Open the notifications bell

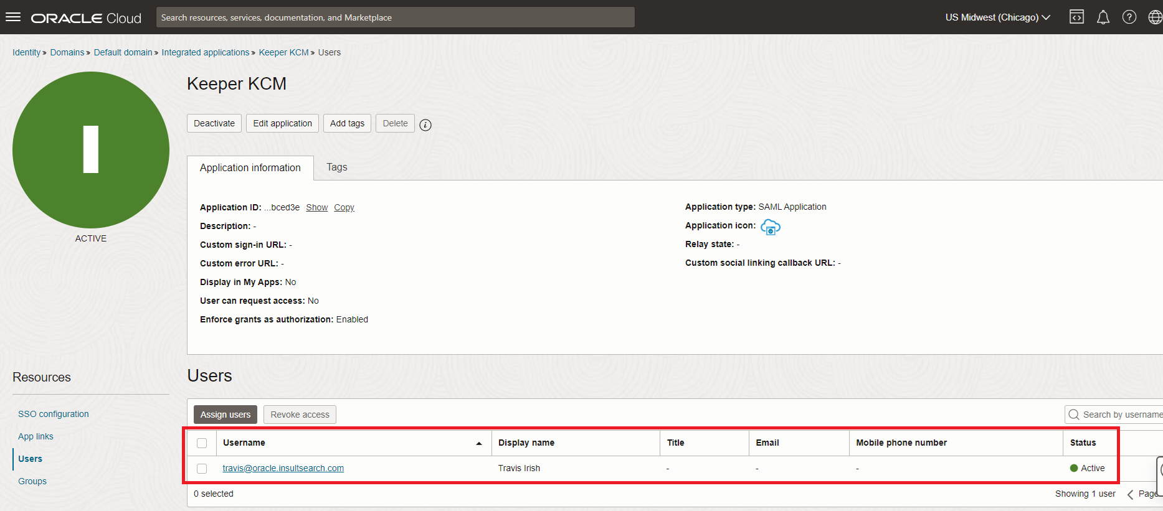pos(1103,17)
